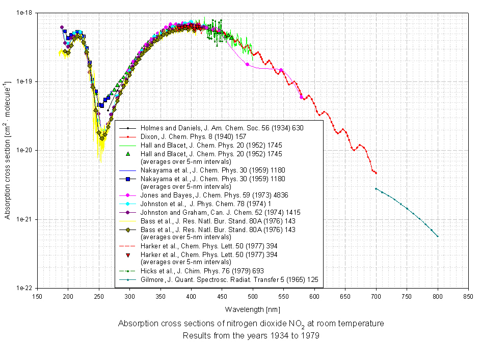Click the chart title about nitrogen dioxide NO2
Screen dimensions: 481x342
point(251,324)
